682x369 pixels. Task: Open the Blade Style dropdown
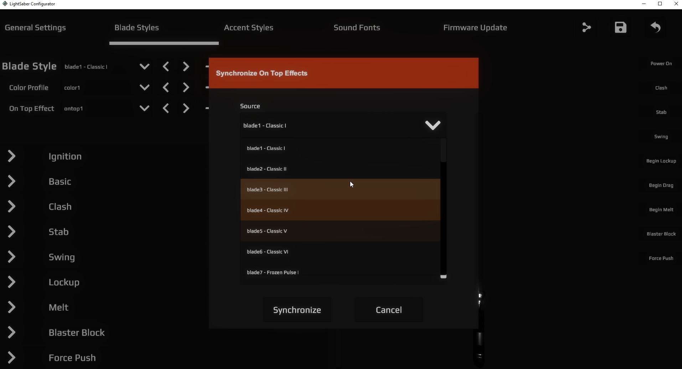[x=144, y=67]
